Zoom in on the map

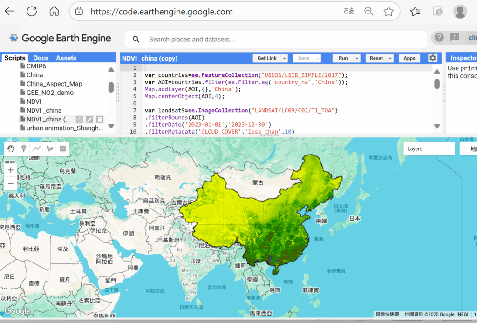[11, 170]
